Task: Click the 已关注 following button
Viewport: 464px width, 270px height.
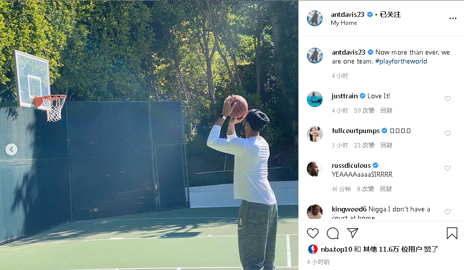Action: (390, 14)
